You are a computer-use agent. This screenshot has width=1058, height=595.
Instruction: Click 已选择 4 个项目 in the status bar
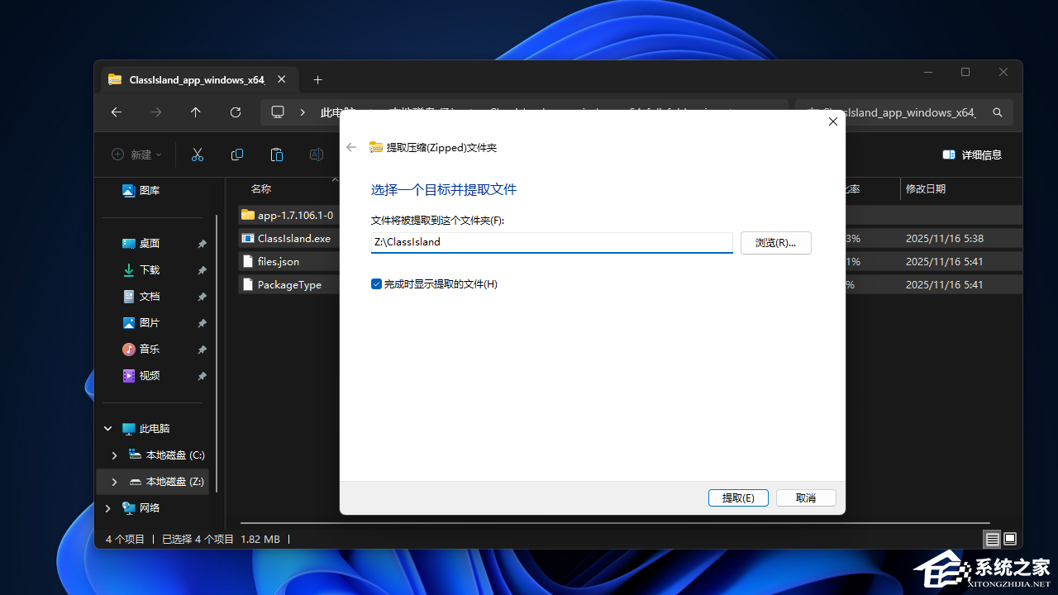198,540
